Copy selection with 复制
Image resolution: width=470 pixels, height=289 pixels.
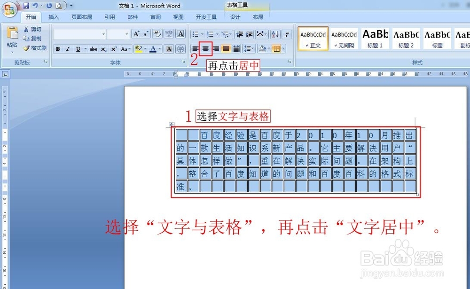pos(32,39)
